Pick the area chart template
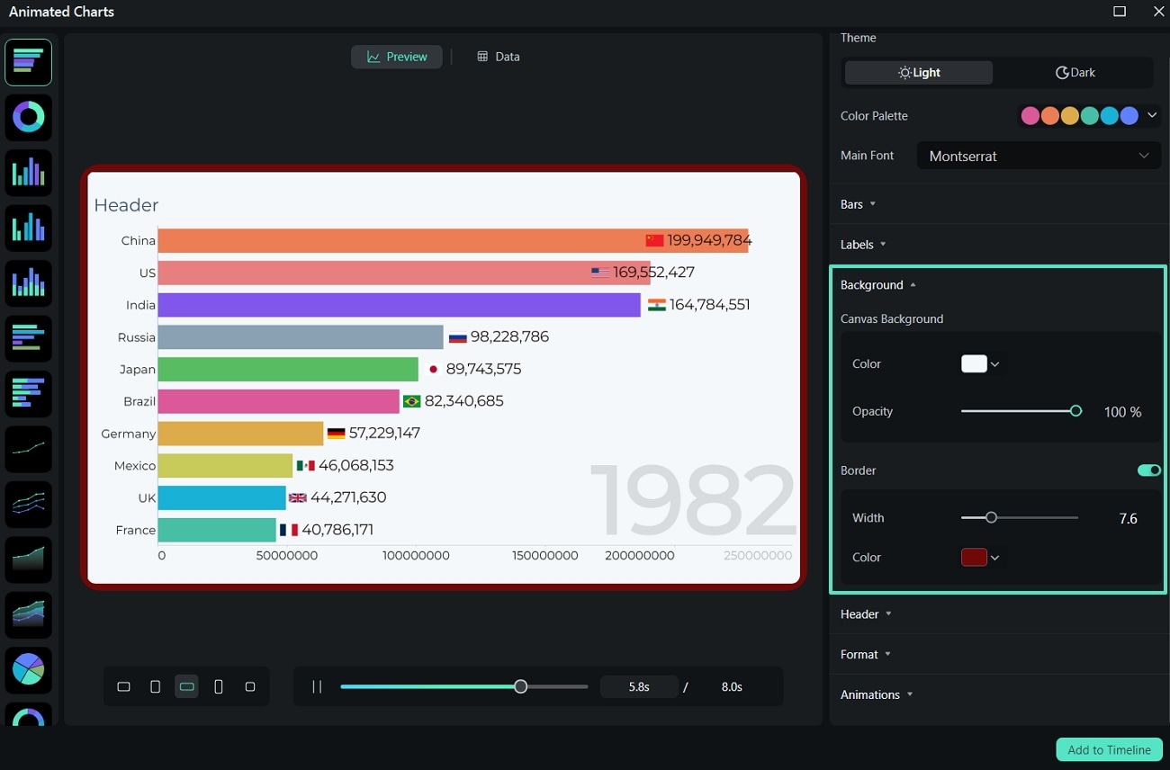The image size is (1170, 770). (x=28, y=560)
